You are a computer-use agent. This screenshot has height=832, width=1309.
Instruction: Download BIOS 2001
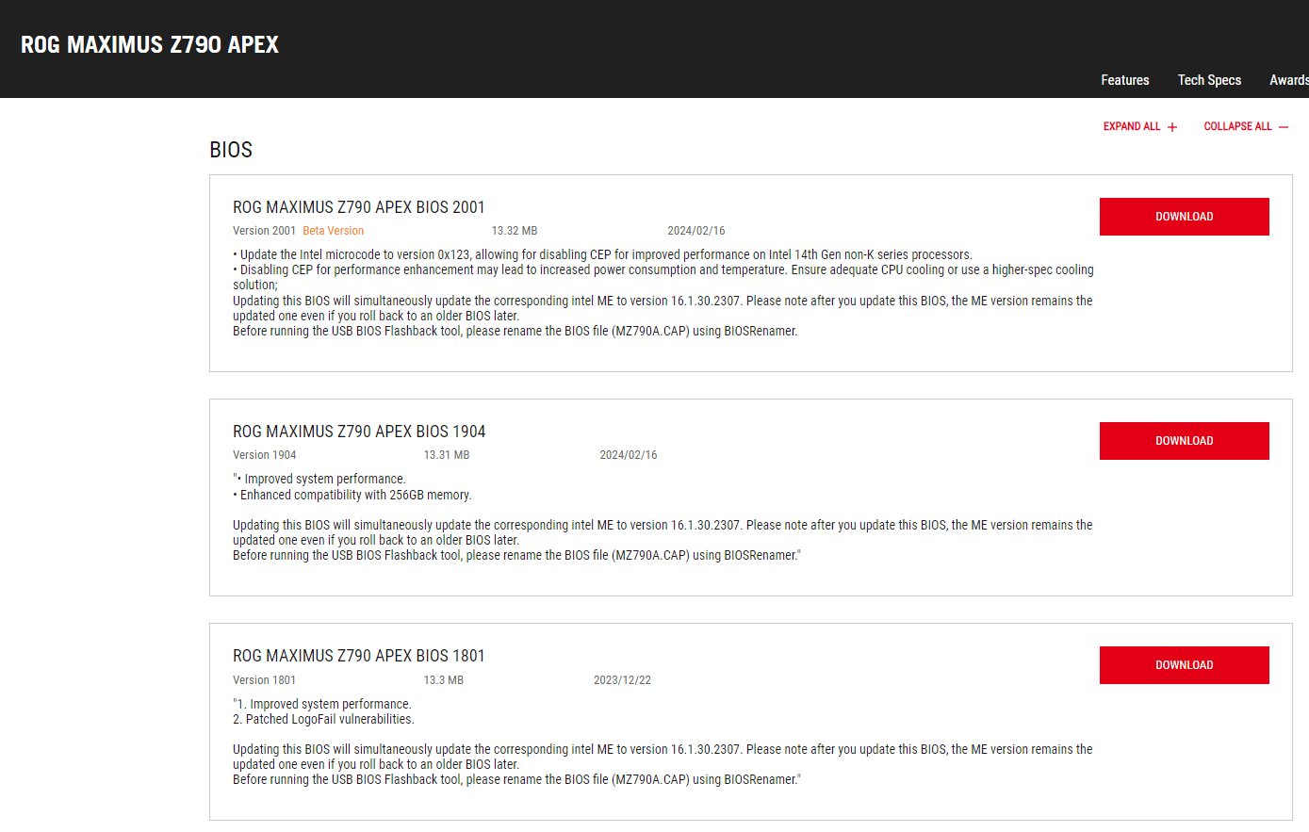[1185, 217]
